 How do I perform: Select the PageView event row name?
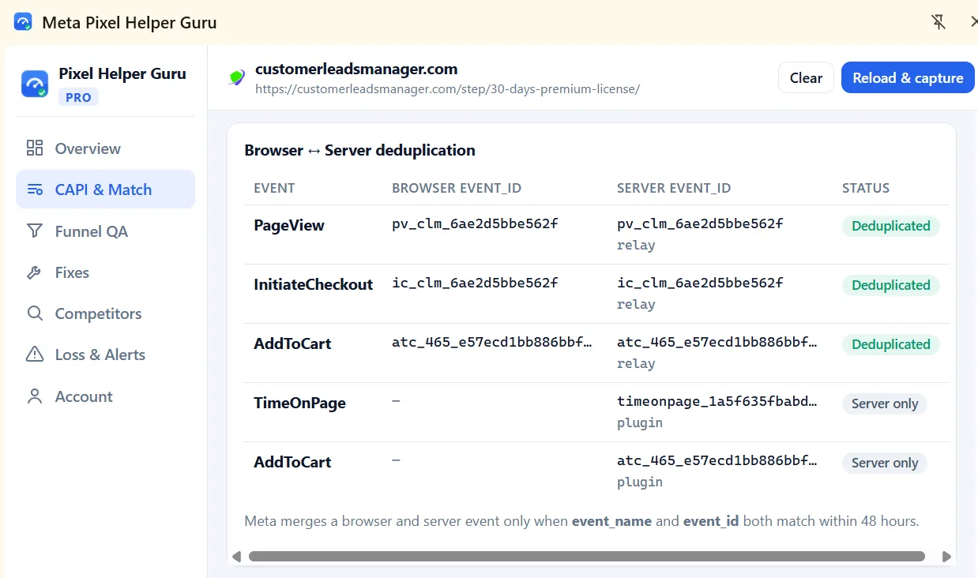[x=289, y=225]
